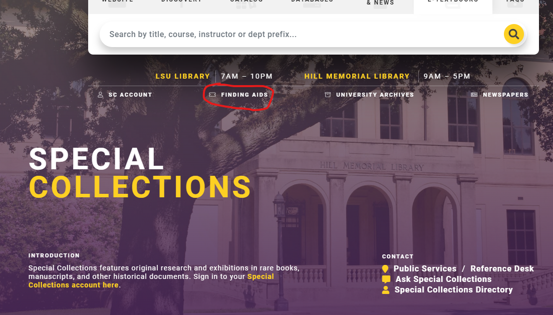This screenshot has height=315, width=553.
Task: Open the Databases tab
Action: pos(312,3)
